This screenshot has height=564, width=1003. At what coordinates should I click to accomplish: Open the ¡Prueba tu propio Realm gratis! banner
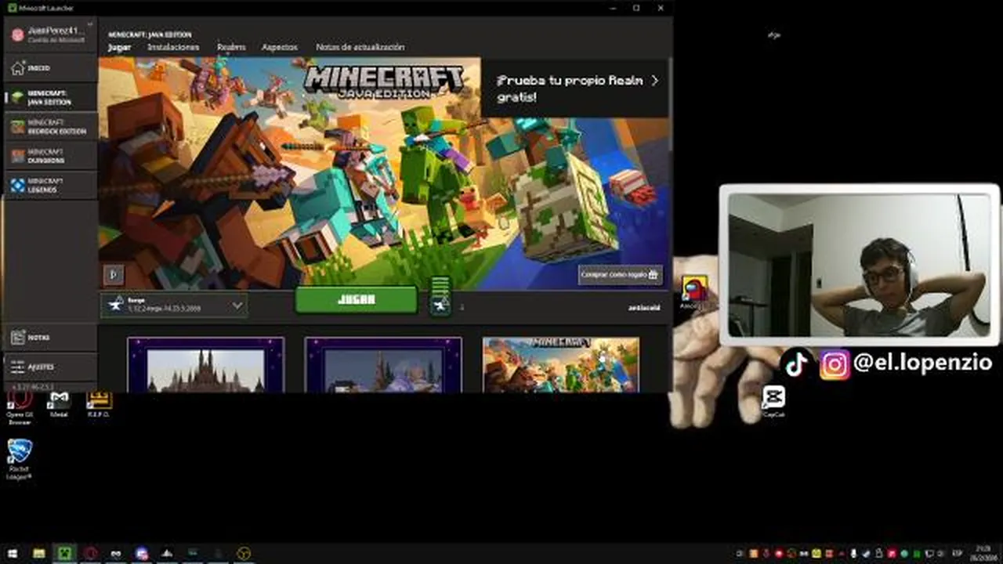[576, 89]
